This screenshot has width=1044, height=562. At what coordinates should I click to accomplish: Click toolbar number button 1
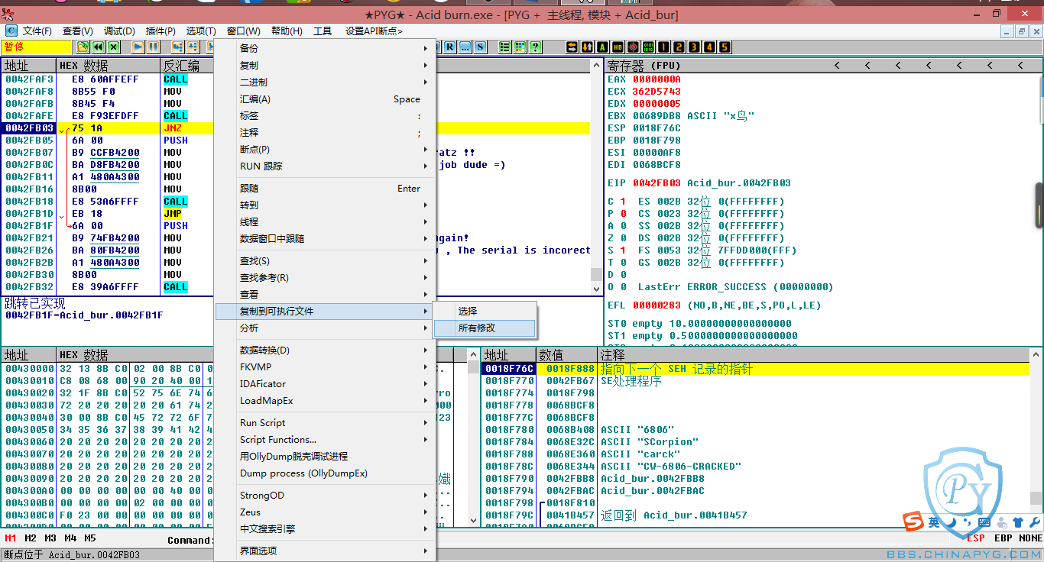pyautogui.click(x=663, y=47)
